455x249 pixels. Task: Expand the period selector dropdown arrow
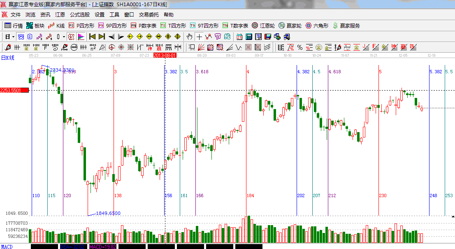pyautogui.click(x=14, y=37)
